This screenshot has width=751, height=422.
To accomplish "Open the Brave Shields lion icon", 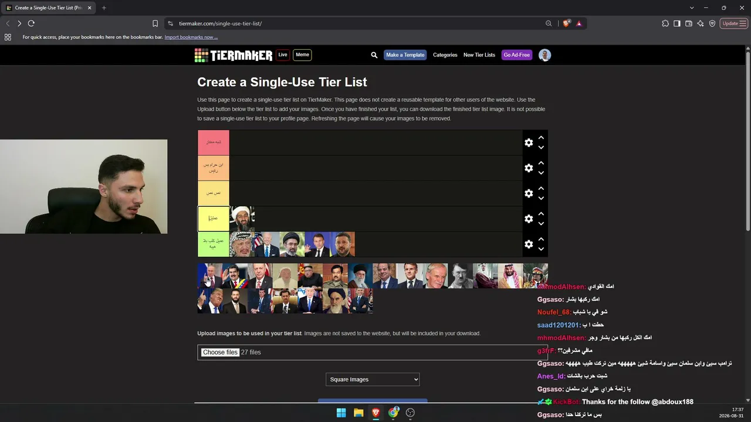I will pos(566,23).
